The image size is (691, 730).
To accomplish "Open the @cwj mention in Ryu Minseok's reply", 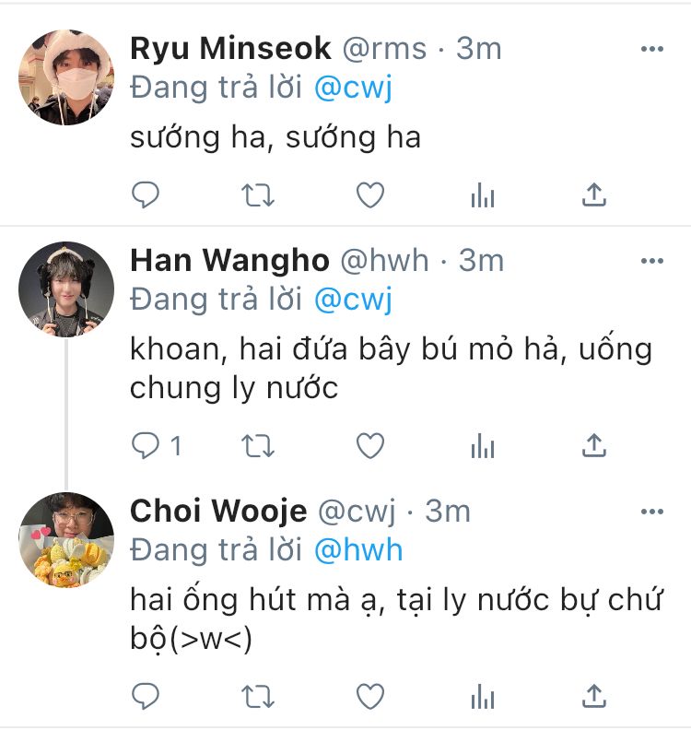I will point(354,88).
